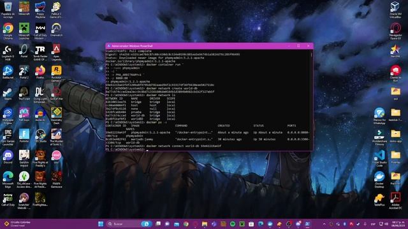Open Spotify from the taskbar
The width and height of the screenshot is (408, 229).
pos(233,224)
